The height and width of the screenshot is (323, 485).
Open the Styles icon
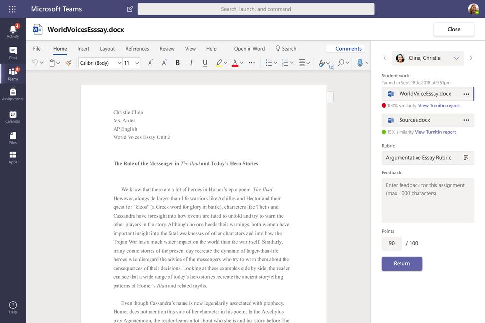(322, 63)
